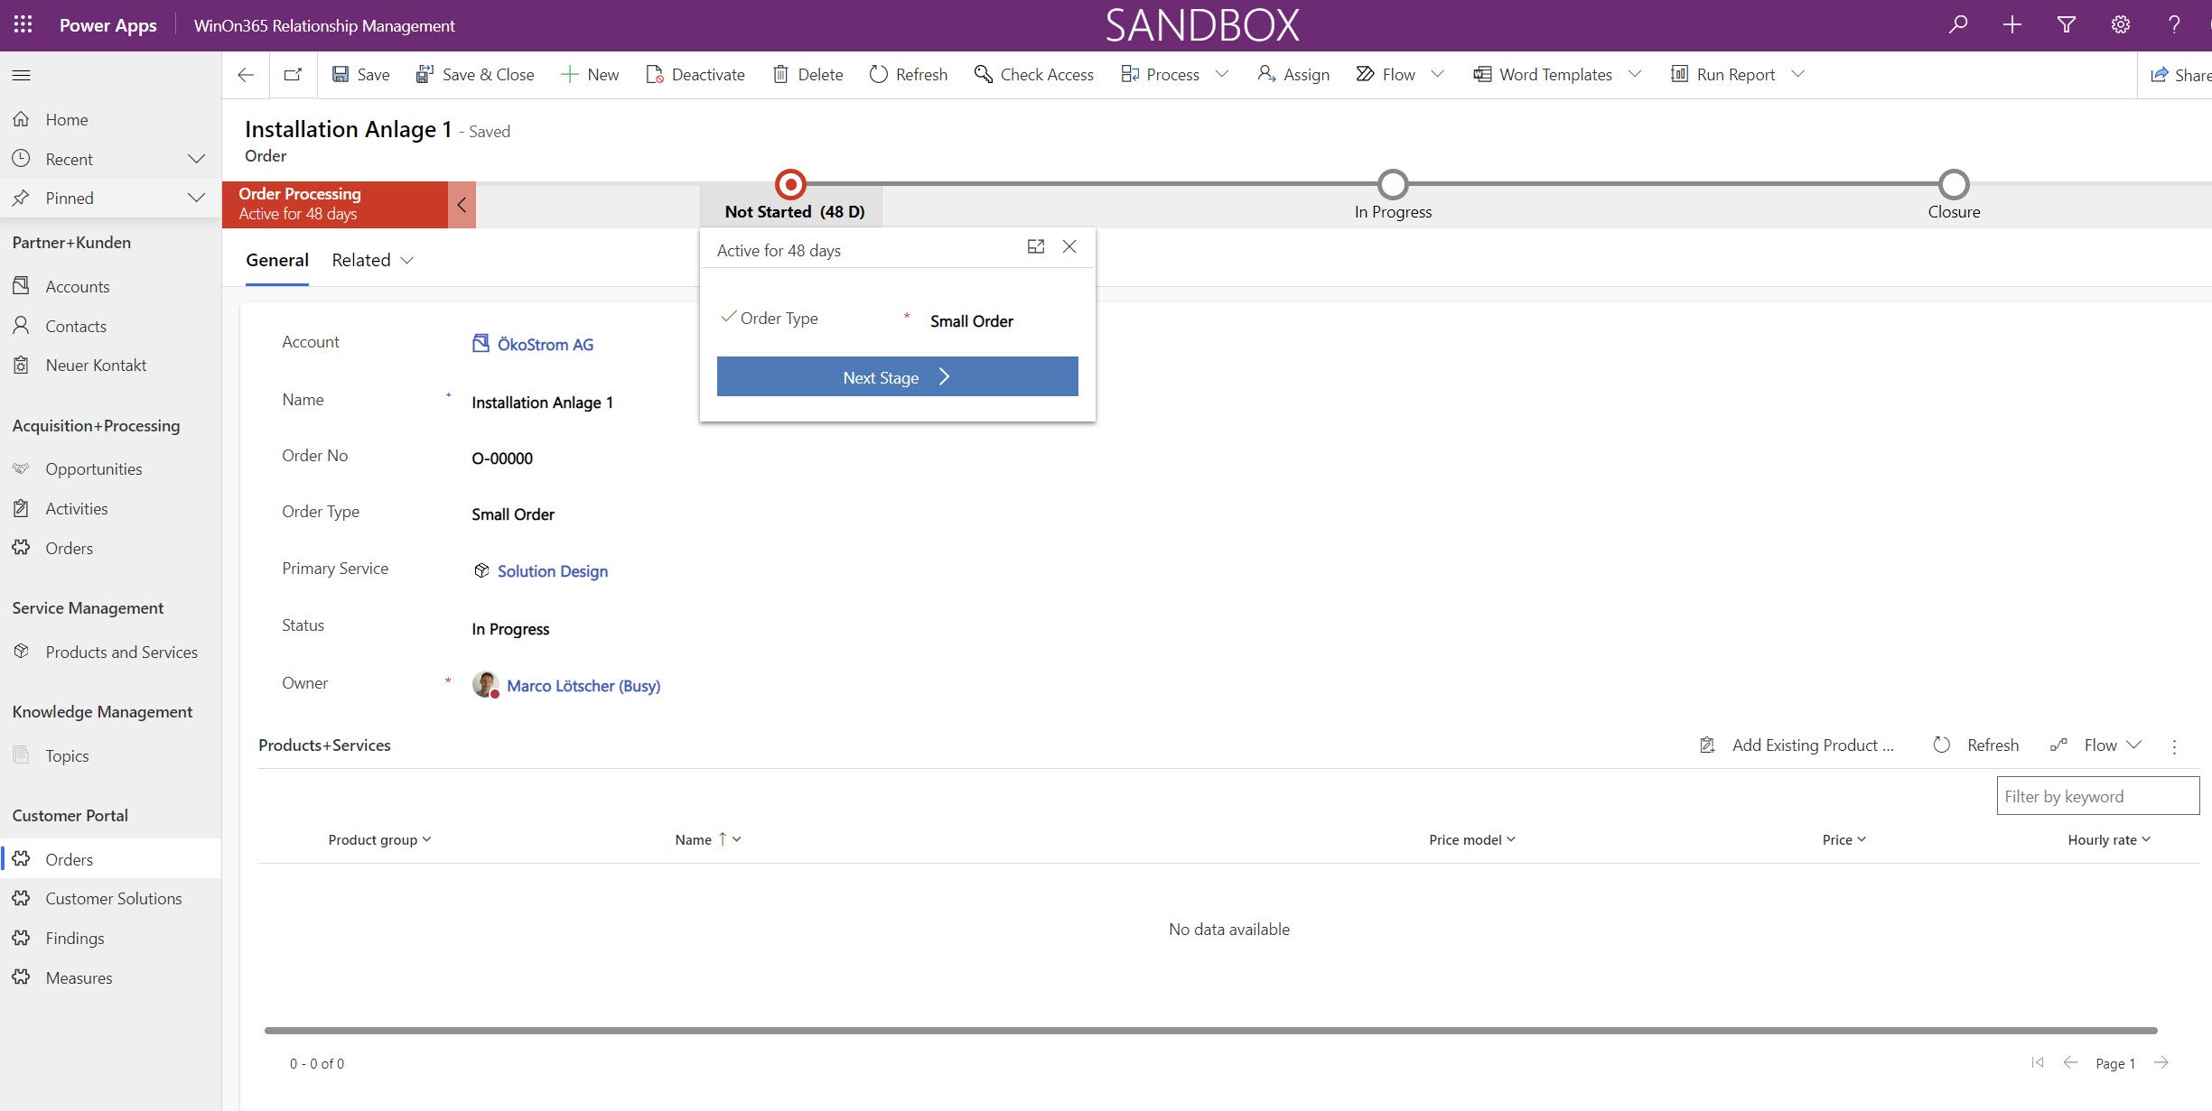Click Check Access command

pyautogui.click(x=1033, y=75)
